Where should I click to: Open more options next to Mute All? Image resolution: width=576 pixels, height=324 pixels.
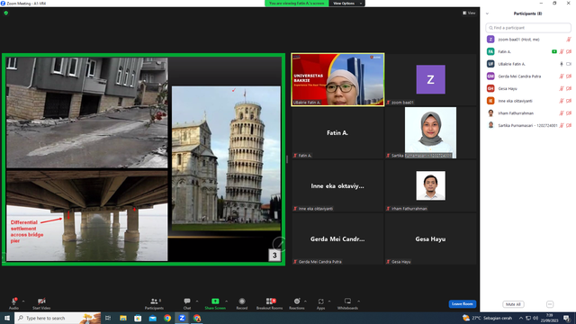click(x=550, y=304)
